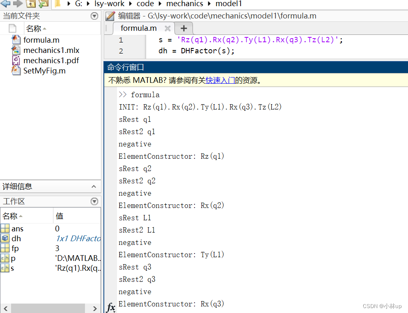Click ElementConstructor: Rz(q1) output line
Viewport: 408px width, 313px height.
171,156
